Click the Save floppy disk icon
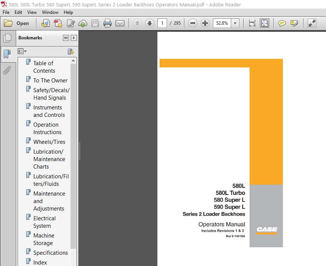This screenshot has width=326, height=266. (95, 23)
